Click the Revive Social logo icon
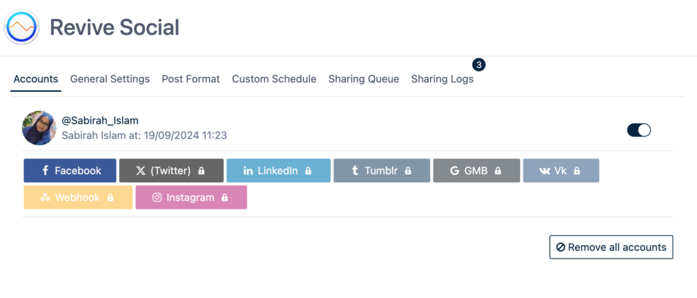Screen dimensions: 697x298 point(22,27)
